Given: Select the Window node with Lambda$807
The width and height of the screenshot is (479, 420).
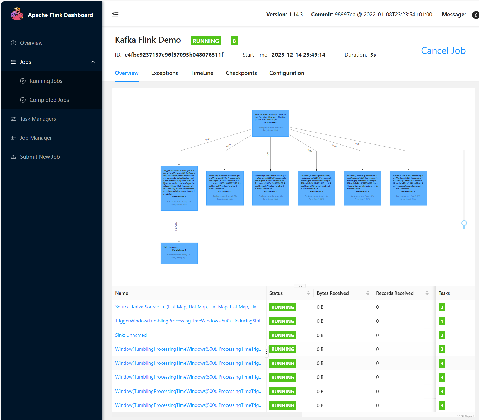Looking at the screenshot, I should click(225, 188).
